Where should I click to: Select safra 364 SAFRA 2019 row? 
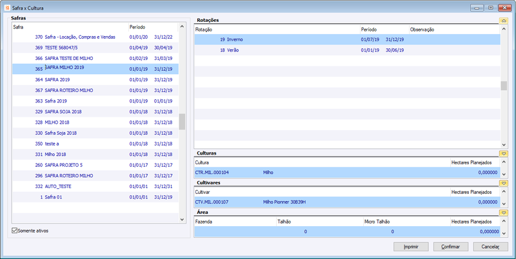[95, 79]
